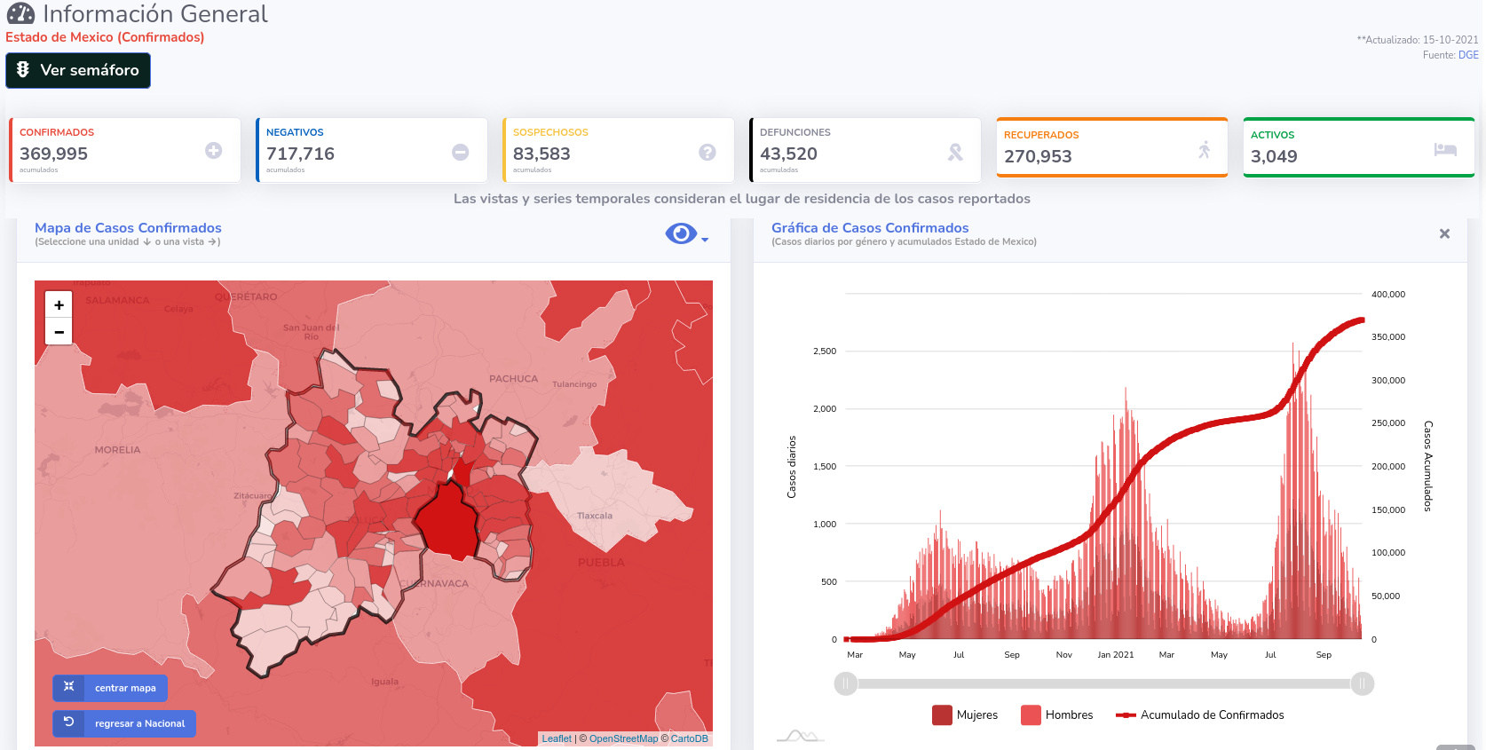This screenshot has width=1486, height=750.
Task: Click the plus icon on Confirmados card
Action: pos(214,151)
